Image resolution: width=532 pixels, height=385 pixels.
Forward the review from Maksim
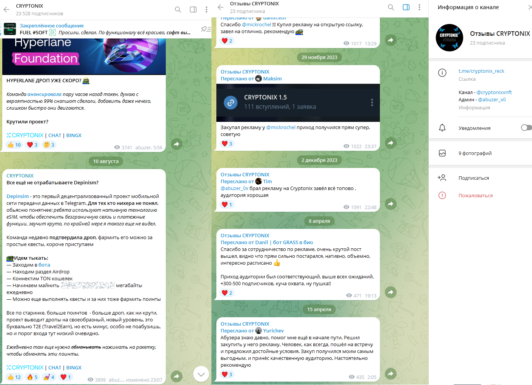[x=391, y=143]
